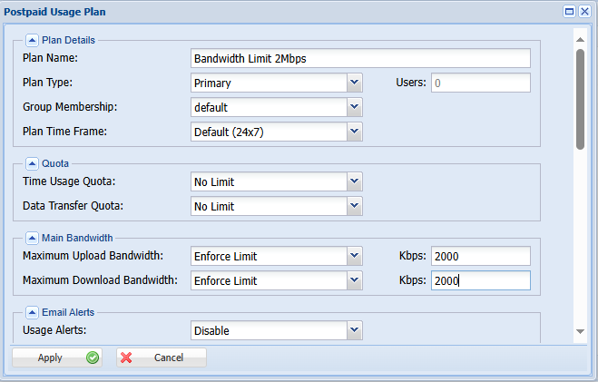Open the Plan Time Frame dropdown
This screenshot has width=598, height=382.
tap(355, 132)
